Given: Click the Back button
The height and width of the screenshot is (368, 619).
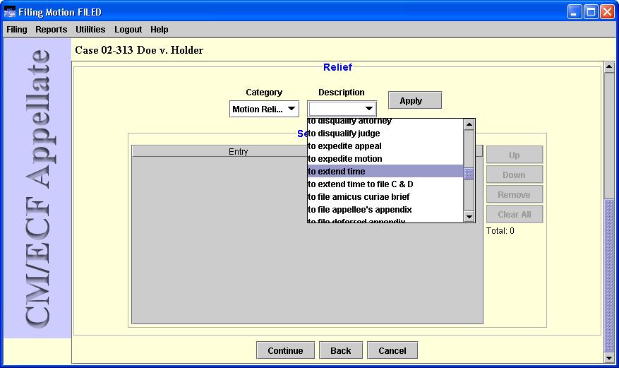Looking at the screenshot, I should [341, 350].
